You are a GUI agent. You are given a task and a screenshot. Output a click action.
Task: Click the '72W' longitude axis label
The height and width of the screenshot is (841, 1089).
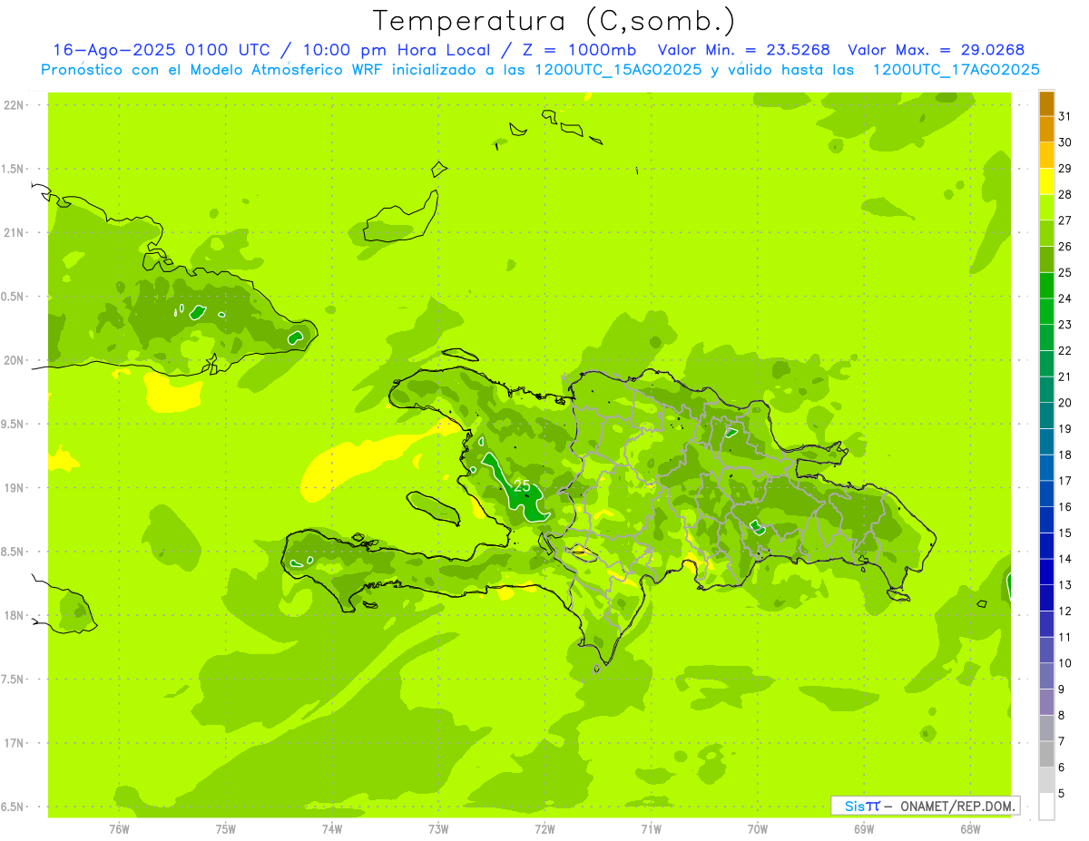tap(544, 829)
